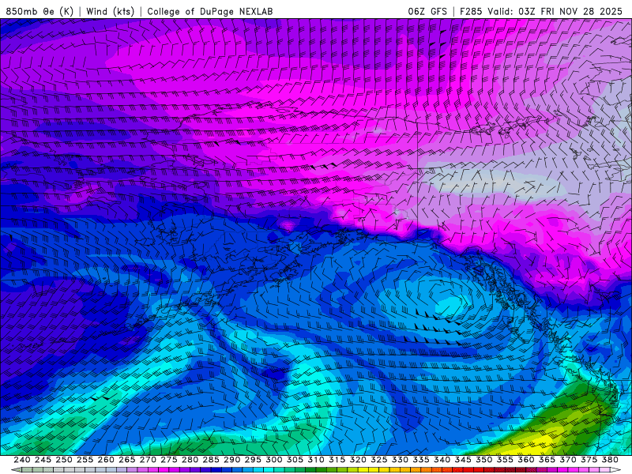Click the 290 scale label
The image size is (632, 474).
click(231, 460)
